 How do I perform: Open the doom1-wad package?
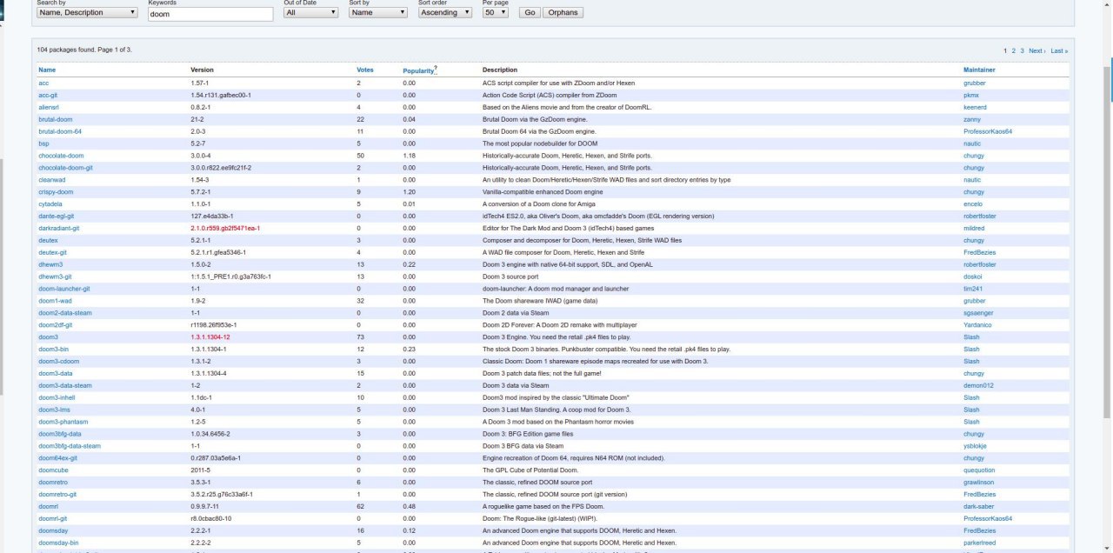(55, 301)
